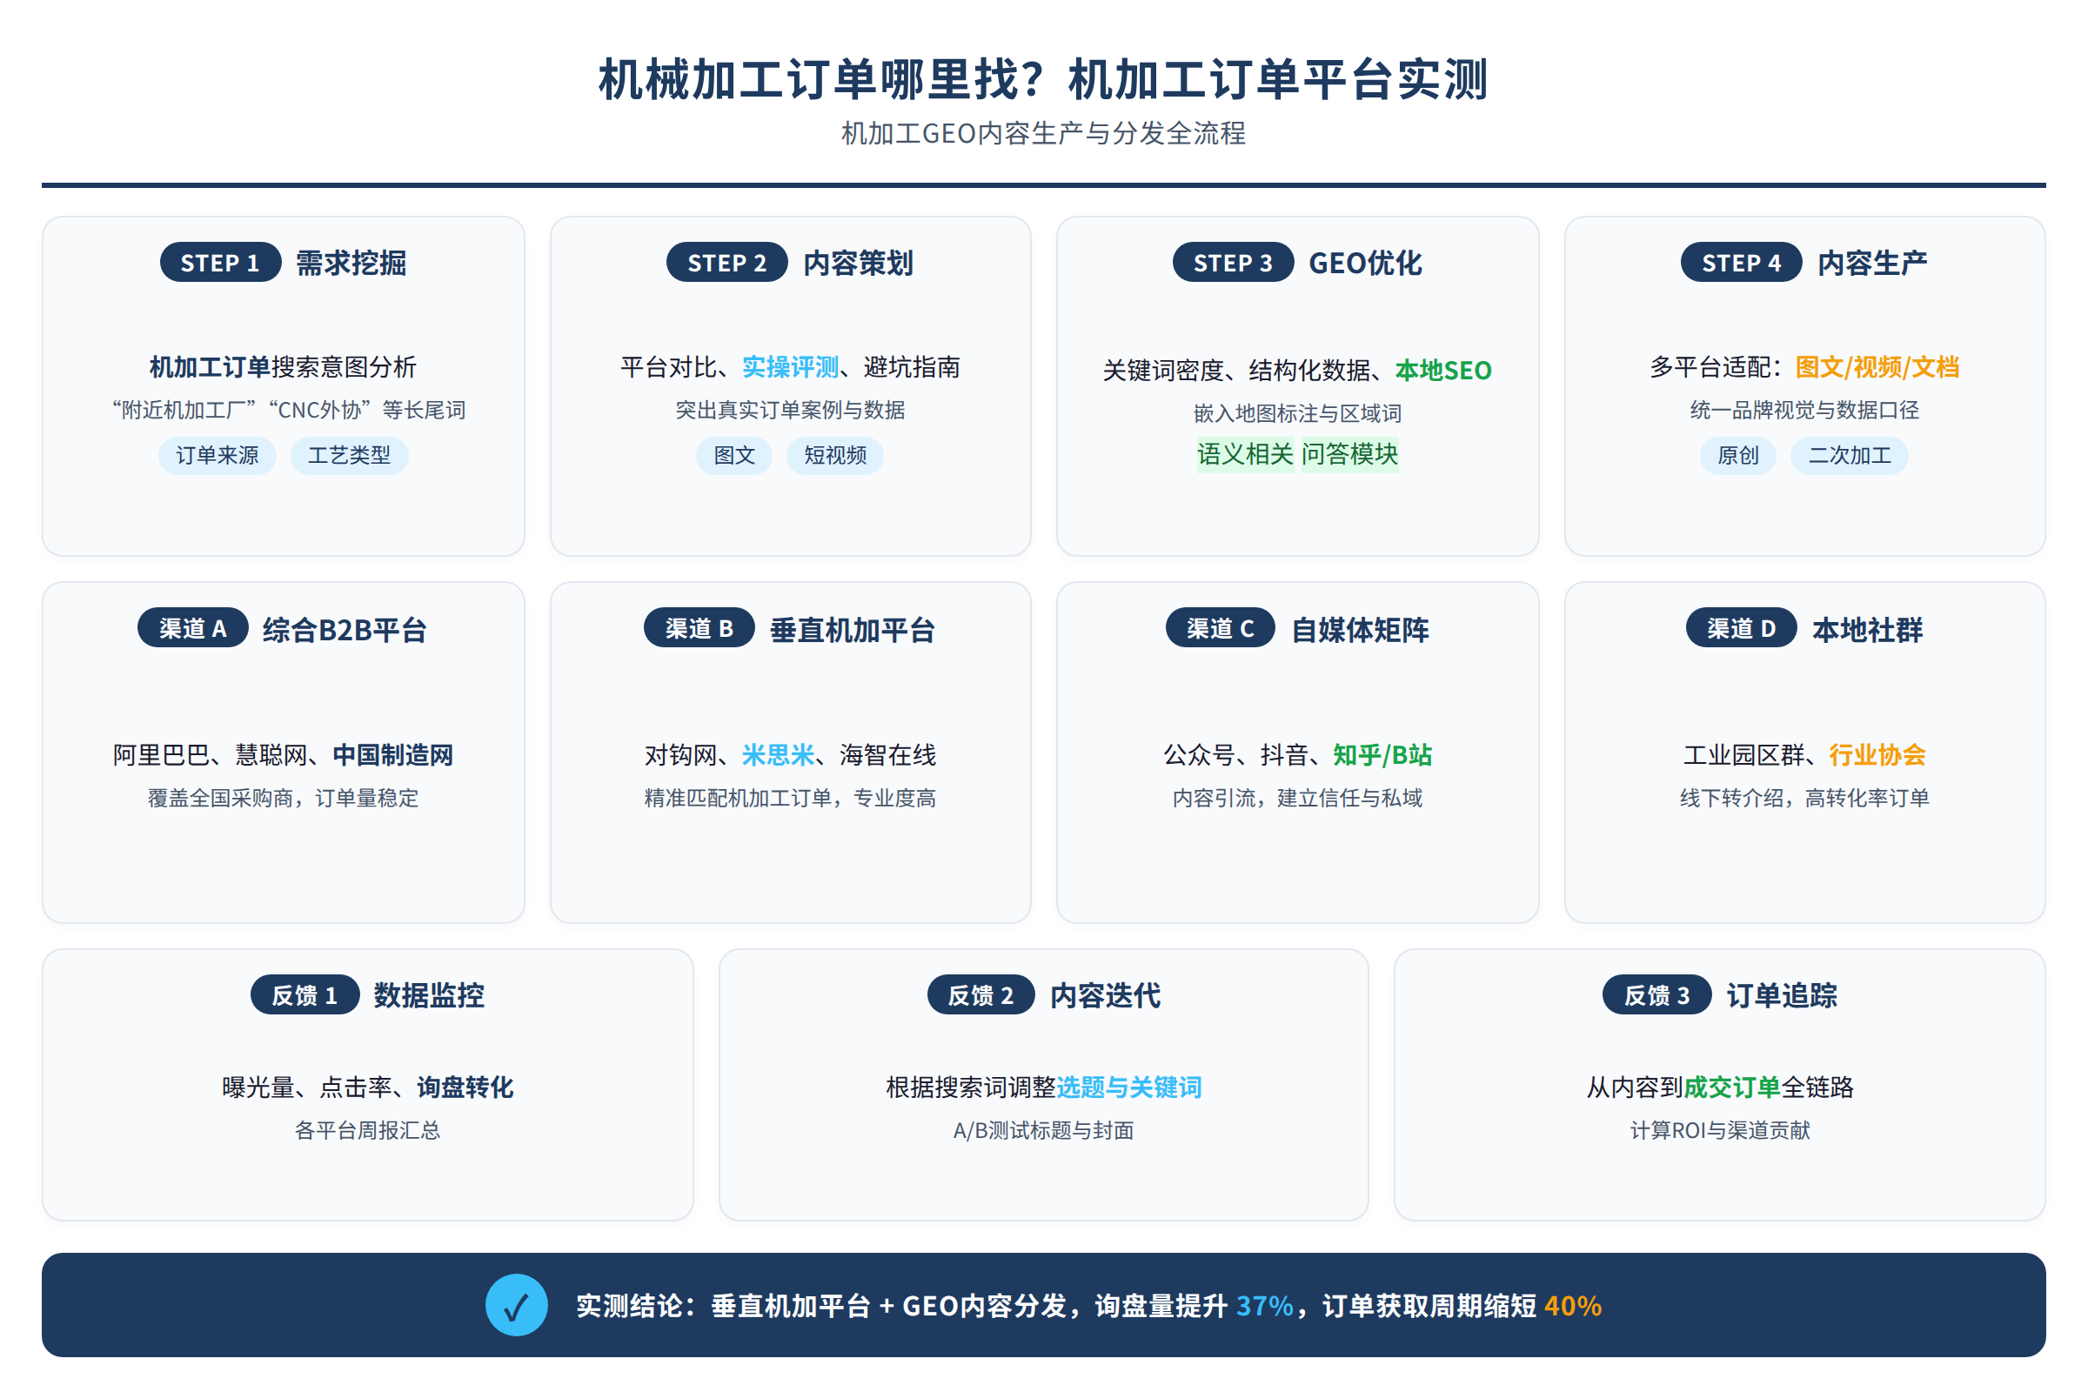
Task: Click the 渠道 B badge
Action: [x=699, y=628]
